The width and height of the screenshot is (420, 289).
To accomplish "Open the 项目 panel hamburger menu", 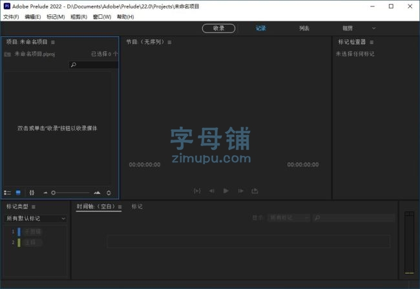I will tap(53, 43).
